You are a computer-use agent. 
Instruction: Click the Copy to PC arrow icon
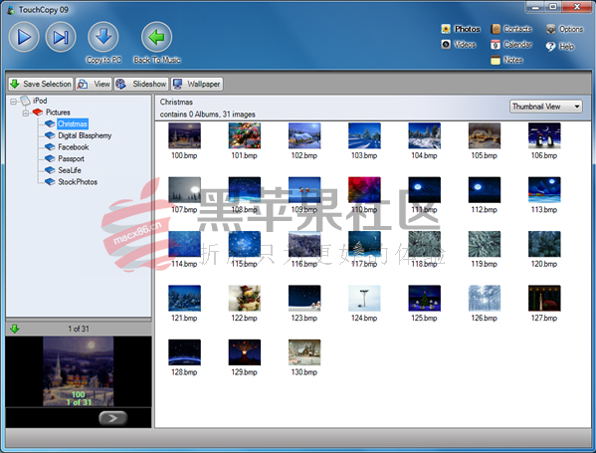click(x=103, y=37)
